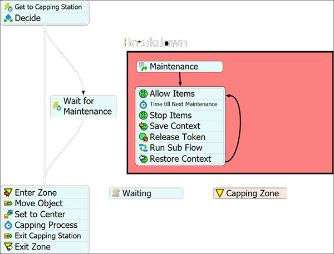334x254 pixels.
Task: Click the Allow Items activity icon
Action: pos(143,93)
